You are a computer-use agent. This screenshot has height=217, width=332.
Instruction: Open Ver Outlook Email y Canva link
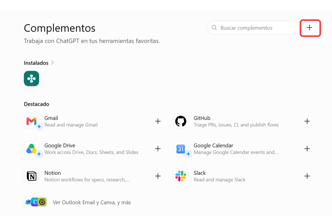[92, 202]
